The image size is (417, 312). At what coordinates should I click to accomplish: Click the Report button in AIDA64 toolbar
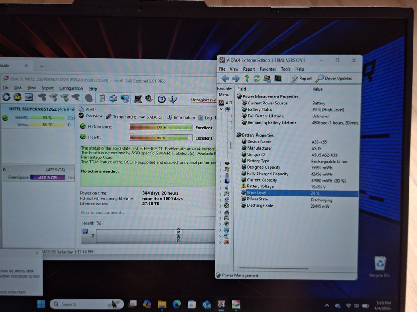tap(301, 79)
